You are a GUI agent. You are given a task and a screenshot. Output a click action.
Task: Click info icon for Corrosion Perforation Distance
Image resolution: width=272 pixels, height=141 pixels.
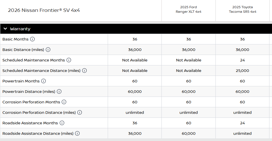point(80,112)
